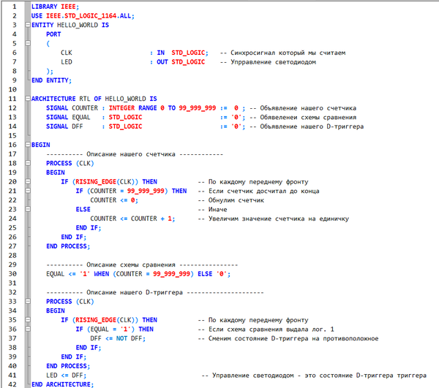The height and width of the screenshot is (388, 439).
Task: Collapse the BEGIN block on line 16
Action: tap(26, 145)
